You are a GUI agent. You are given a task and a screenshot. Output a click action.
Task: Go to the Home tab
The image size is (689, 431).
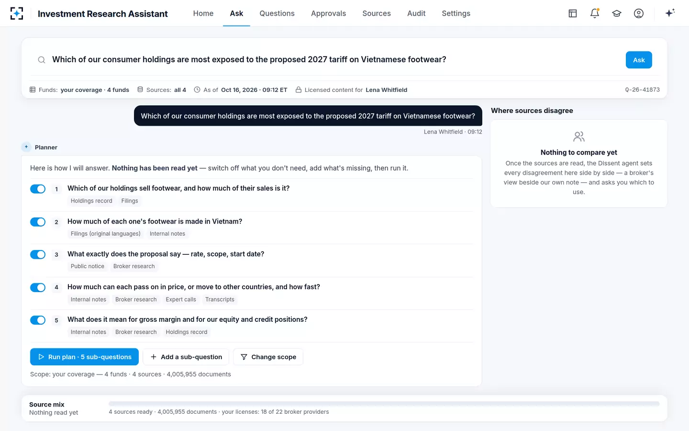coord(203,13)
